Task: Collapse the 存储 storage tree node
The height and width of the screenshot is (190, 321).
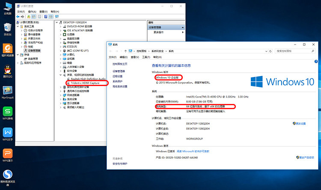Action: [18, 55]
